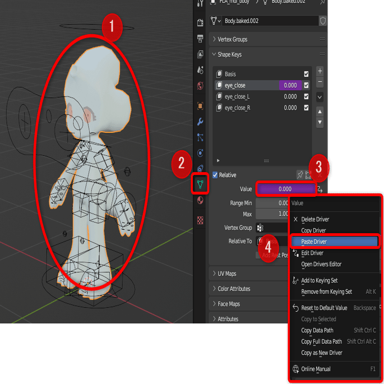Image resolution: width=384 pixels, height=384 pixels.
Task: Click the driver icon beside the Value field
Action: tap(320, 189)
